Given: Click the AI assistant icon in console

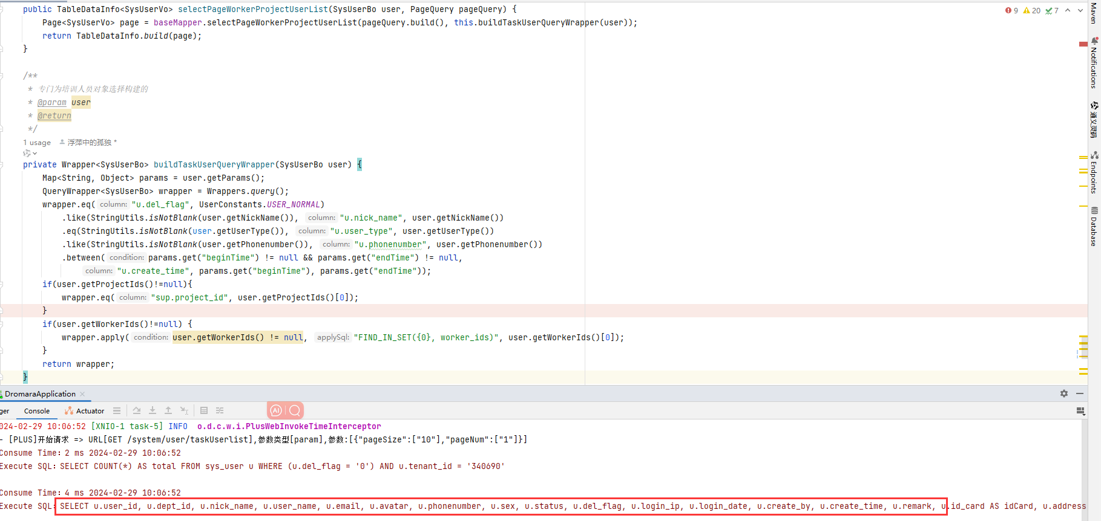Looking at the screenshot, I should coord(276,411).
